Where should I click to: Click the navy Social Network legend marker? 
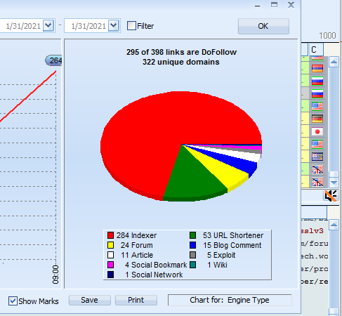click(110, 275)
